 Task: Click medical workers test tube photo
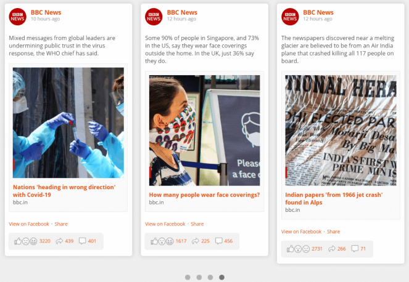(x=68, y=123)
